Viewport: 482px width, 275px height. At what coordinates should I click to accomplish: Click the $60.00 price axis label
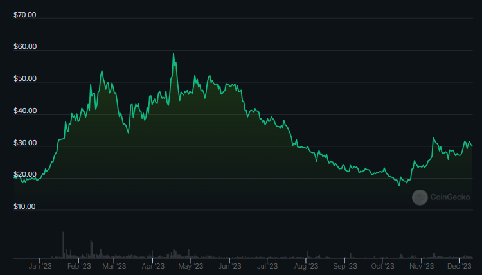(25, 46)
